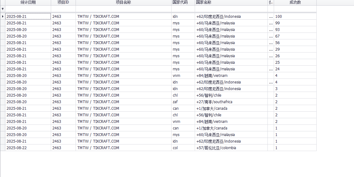This screenshot has height=177, width=354.
Task: Click the narrow truncated column header before 成功数
Action: click(271, 3)
